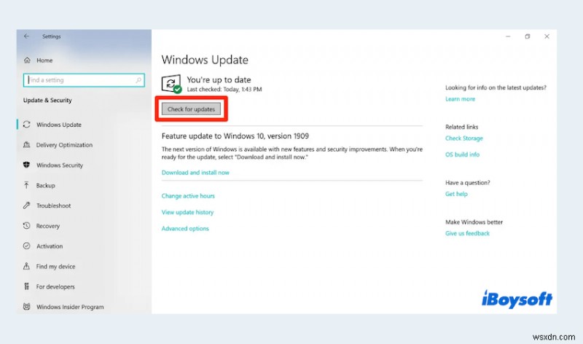This screenshot has width=583, height=344.
Task: Open Check Storage link
Action: [464, 138]
